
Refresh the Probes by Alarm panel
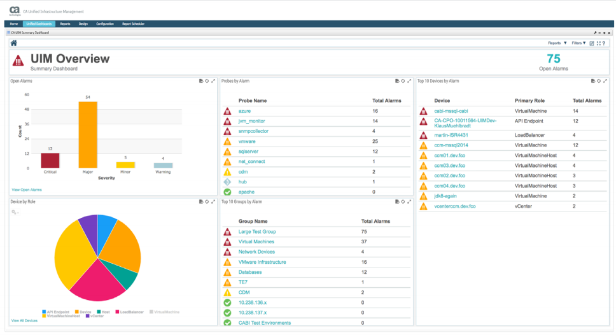(x=403, y=81)
